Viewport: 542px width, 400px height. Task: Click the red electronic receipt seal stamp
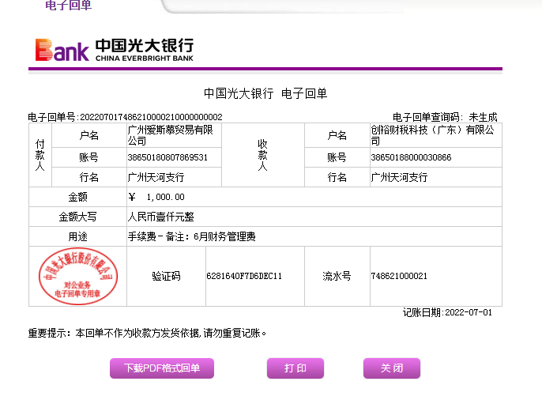tap(78, 276)
